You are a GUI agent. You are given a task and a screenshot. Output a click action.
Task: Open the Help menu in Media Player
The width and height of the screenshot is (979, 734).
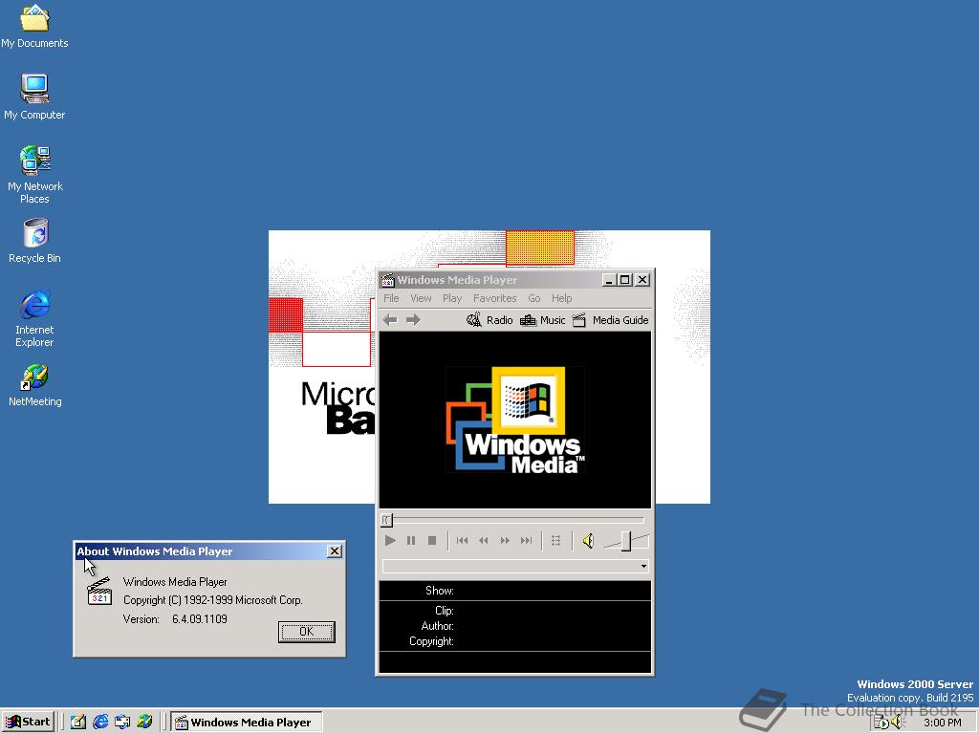point(561,298)
